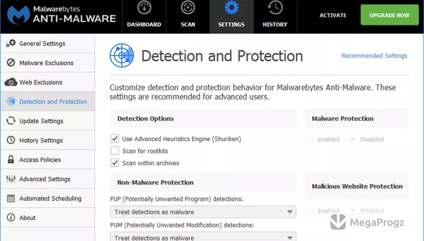
Task: Open the PUM detections dropdown
Action: (203, 237)
